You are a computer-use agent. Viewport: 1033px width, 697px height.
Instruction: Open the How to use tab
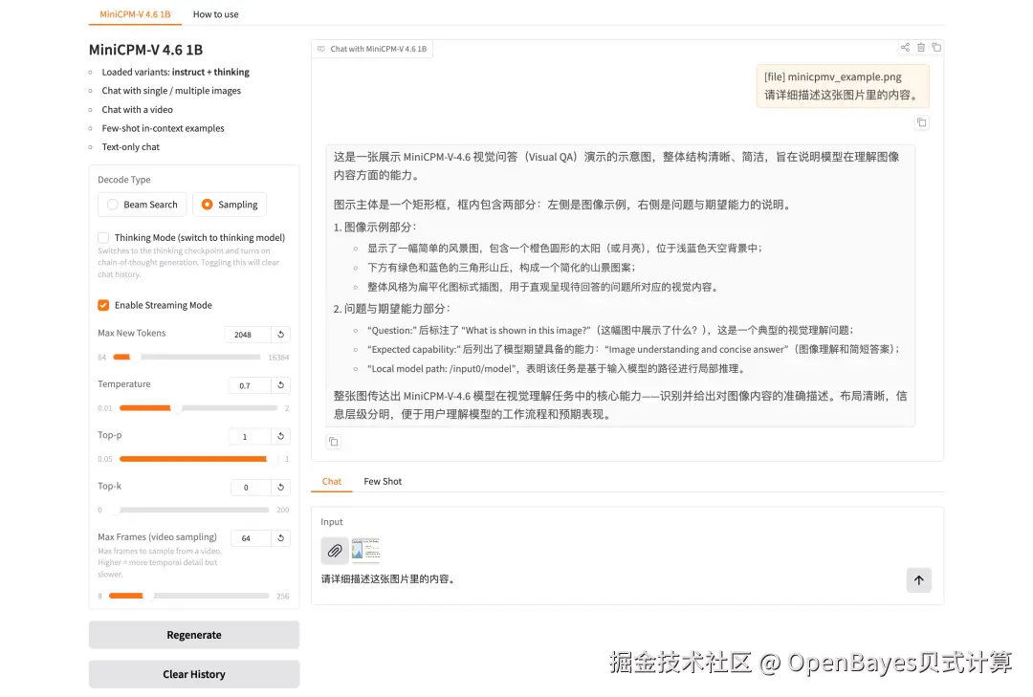(215, 13)
